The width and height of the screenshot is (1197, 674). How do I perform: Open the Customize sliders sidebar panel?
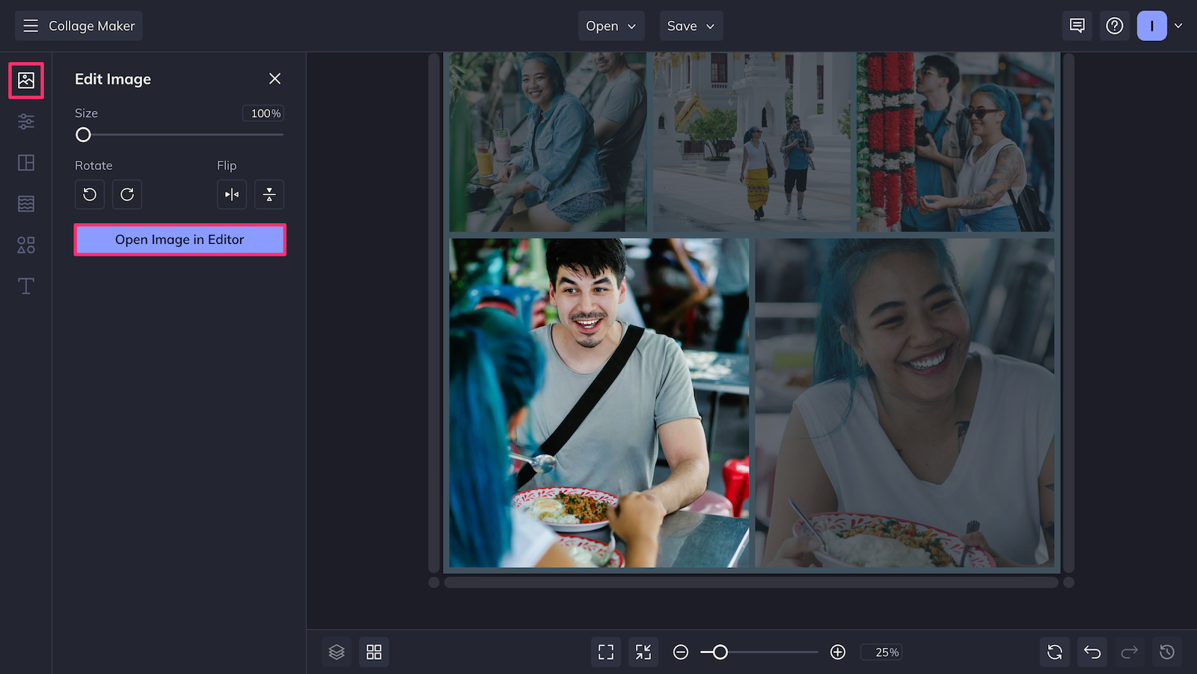tap(26, 121)
